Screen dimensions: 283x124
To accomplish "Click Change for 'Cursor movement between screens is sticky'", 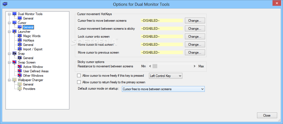I will [x=195, y=29].
